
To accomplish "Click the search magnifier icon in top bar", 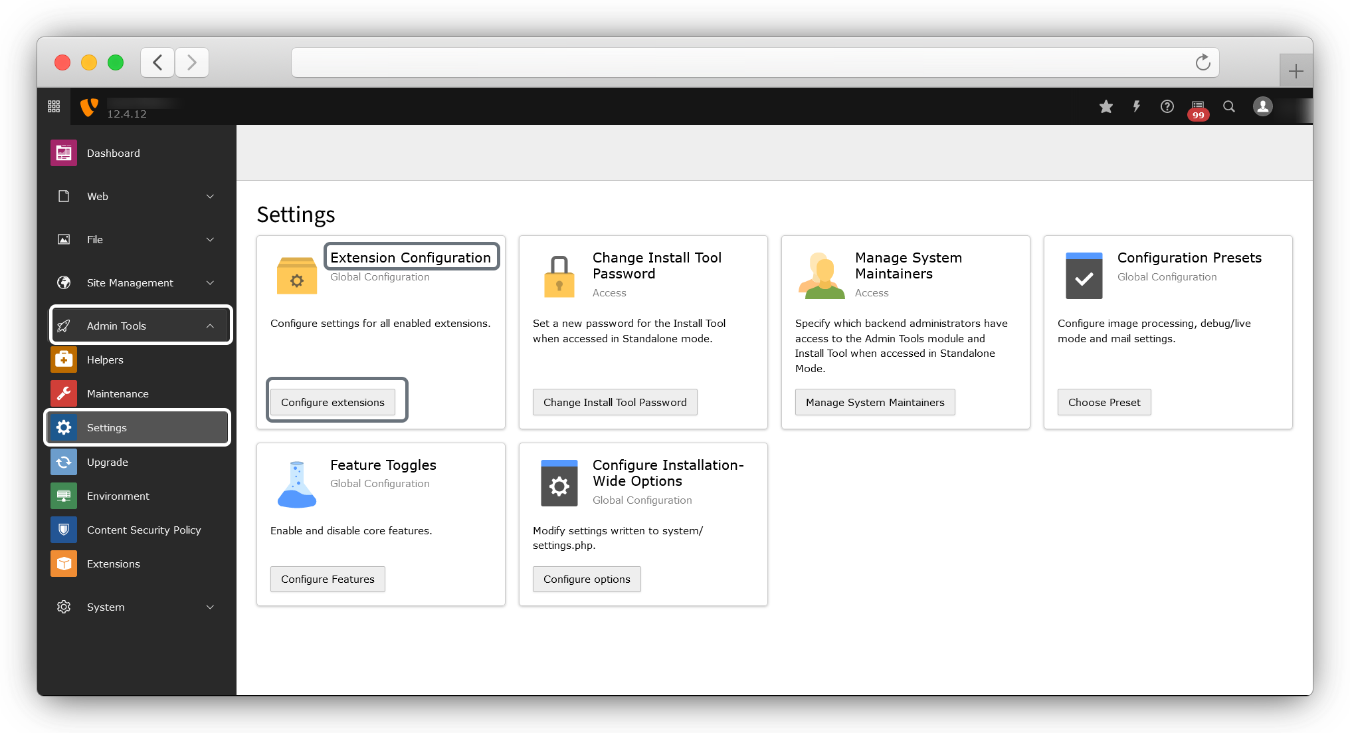I will pos(1229,106).
